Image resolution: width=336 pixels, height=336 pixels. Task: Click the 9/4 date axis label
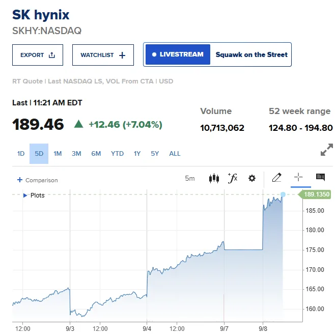[147, 329]
